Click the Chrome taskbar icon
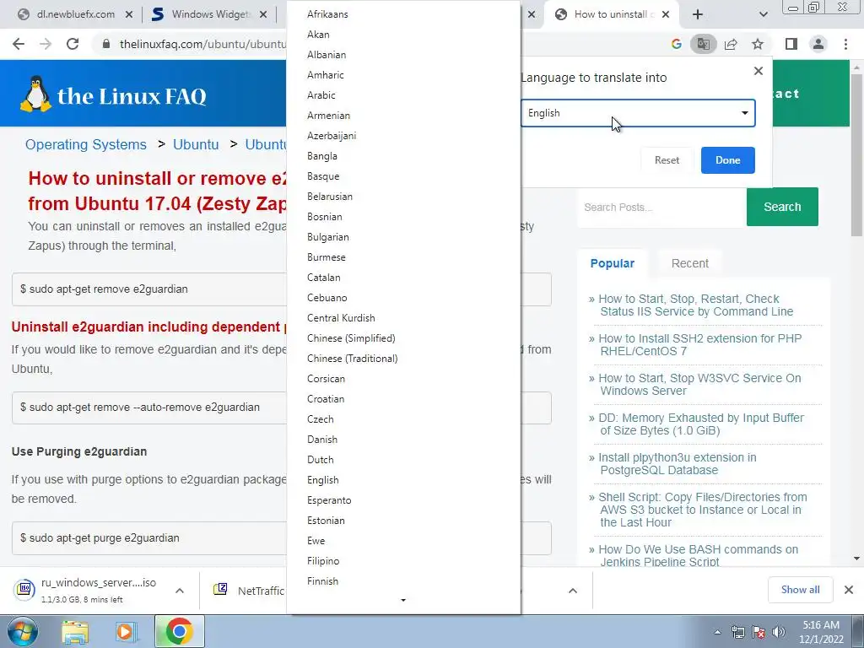Screen dimensions: 864x648 click(179, 631)
